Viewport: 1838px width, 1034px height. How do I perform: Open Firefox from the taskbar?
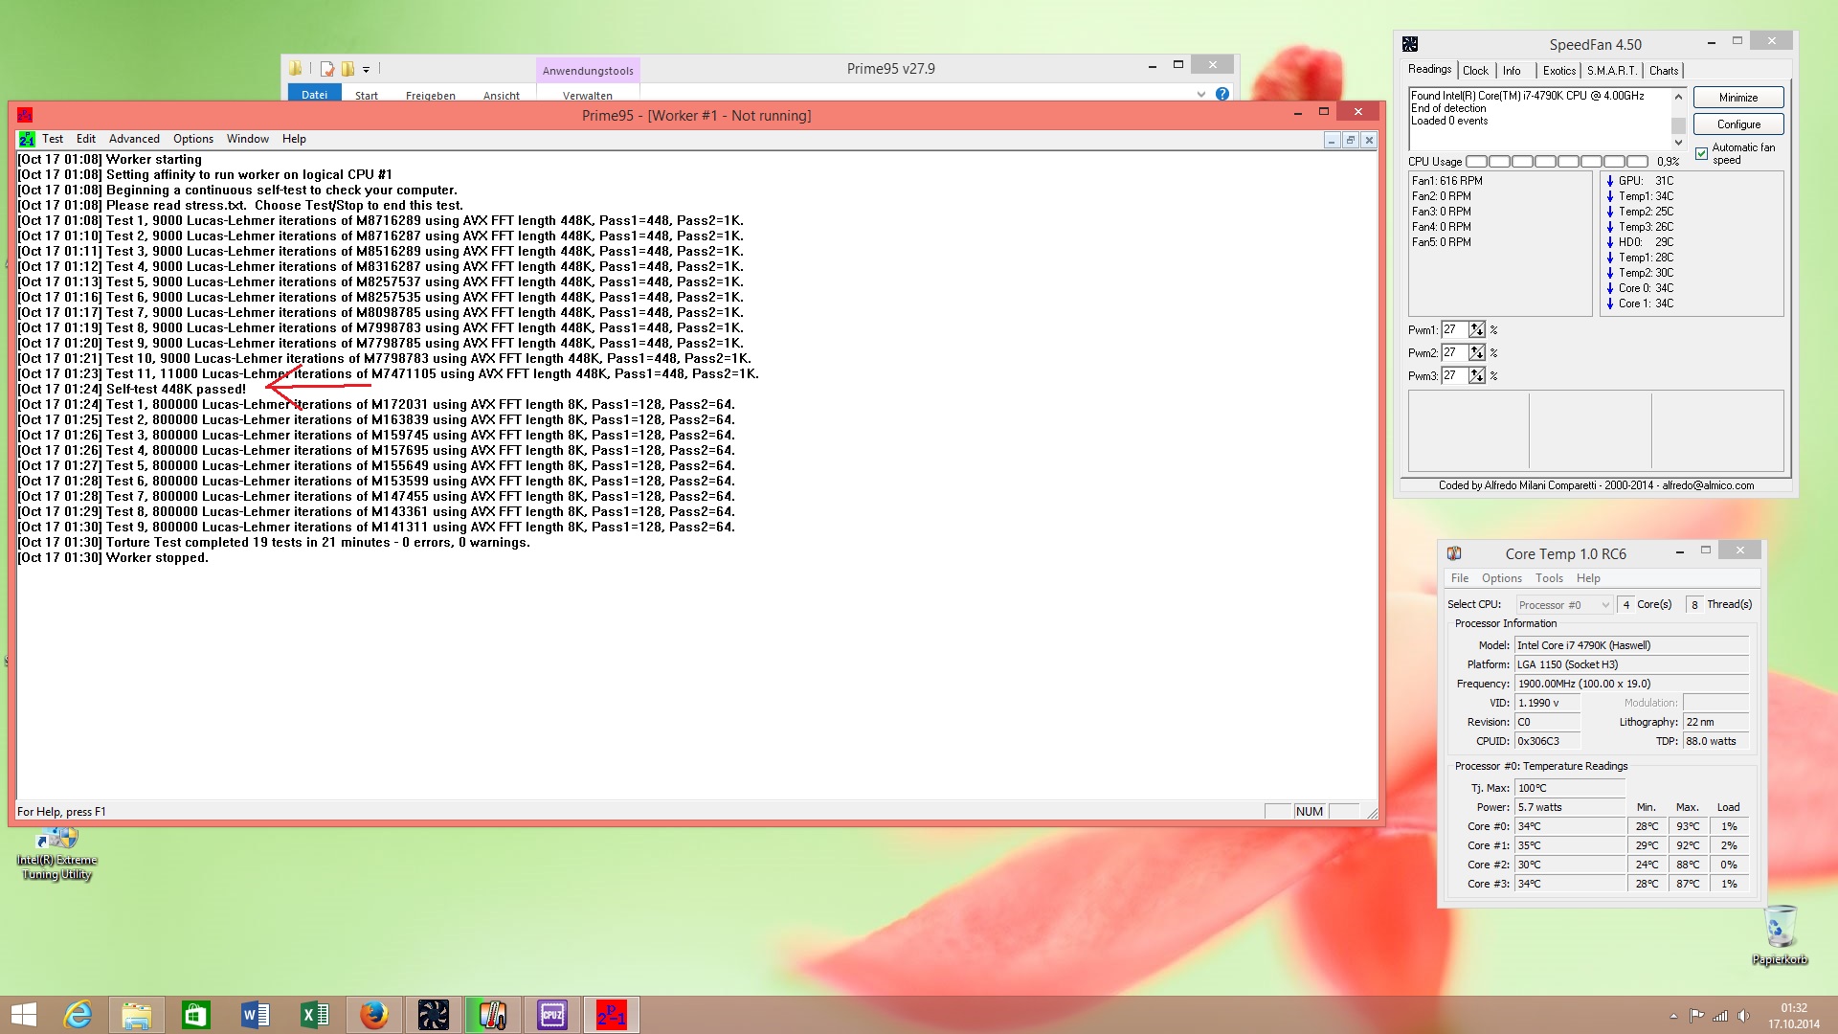373,1014
